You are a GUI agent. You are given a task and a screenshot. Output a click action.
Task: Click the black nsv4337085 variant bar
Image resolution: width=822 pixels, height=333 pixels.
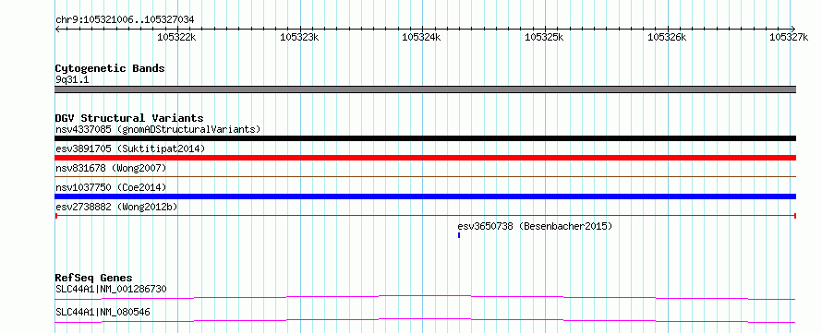[425, 138]
